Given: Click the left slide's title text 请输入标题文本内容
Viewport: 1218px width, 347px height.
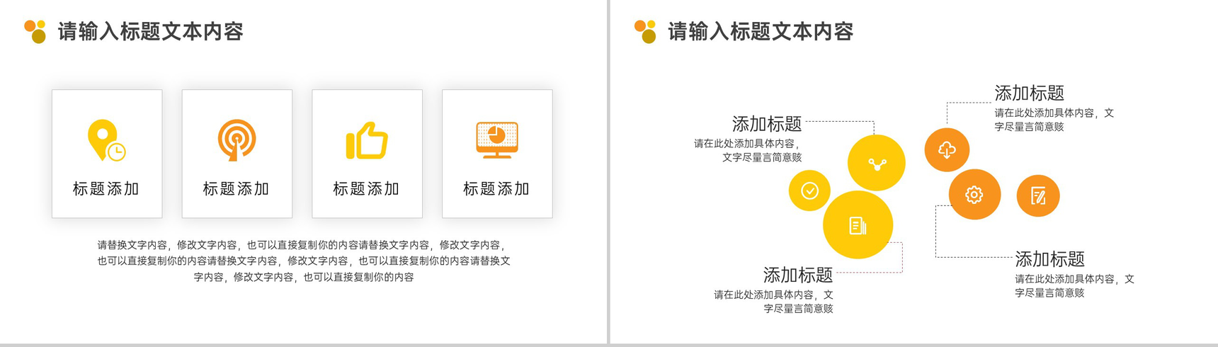Looking at the screenshot, I should 151,32.
